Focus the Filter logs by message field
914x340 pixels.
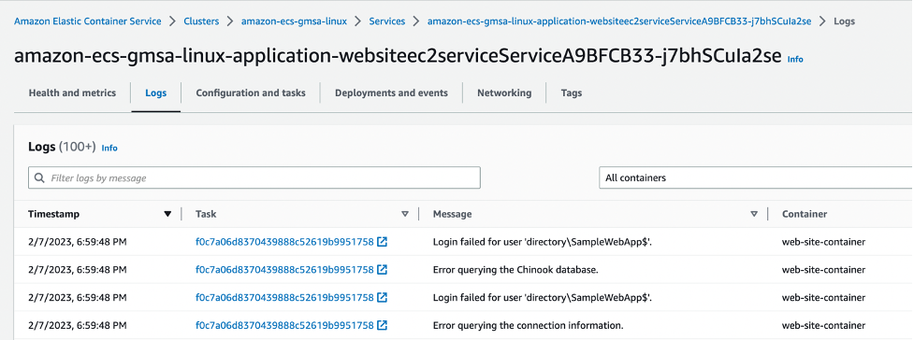254,177
